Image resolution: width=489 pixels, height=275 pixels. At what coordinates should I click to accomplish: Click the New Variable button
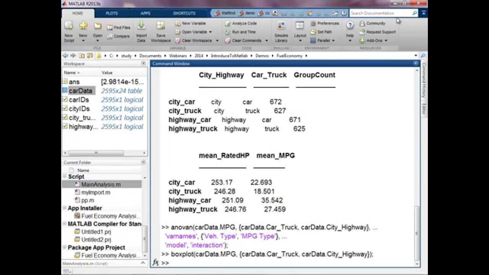point(190,23)
